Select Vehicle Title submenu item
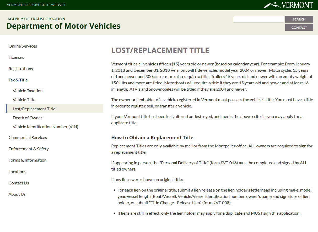 (24, 100)
